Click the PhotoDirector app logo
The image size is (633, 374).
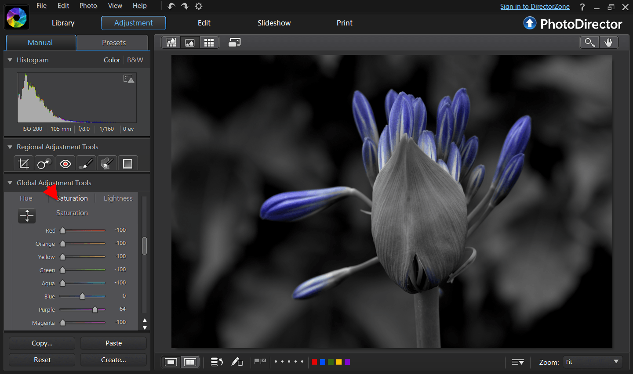[17, 18]
